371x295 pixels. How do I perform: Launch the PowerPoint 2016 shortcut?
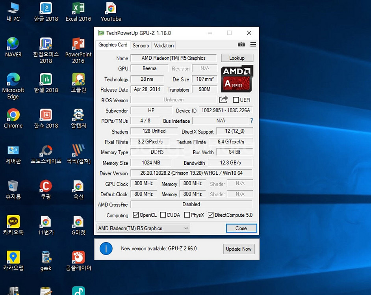78,50
